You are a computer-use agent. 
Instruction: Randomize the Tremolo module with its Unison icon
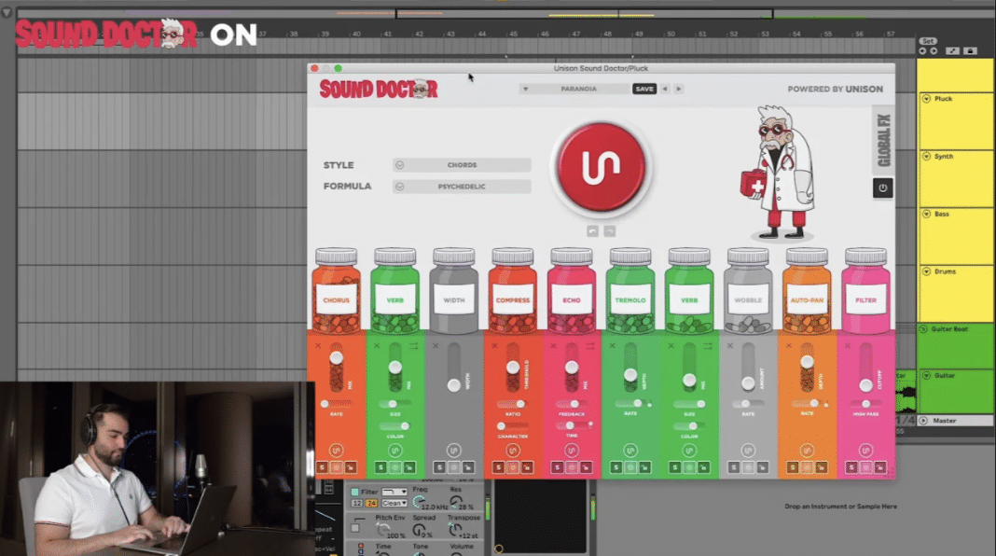(x=630, y=451)
